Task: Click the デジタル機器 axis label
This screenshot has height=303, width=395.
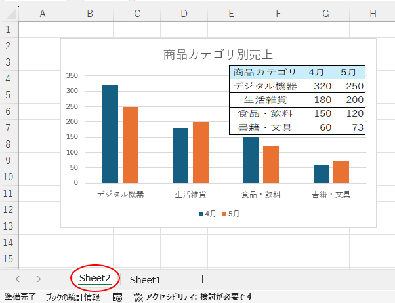Action: point(121,194)
